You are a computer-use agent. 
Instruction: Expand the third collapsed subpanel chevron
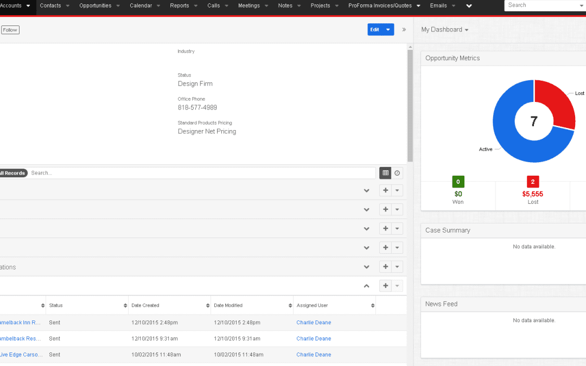tap(367, 229)
